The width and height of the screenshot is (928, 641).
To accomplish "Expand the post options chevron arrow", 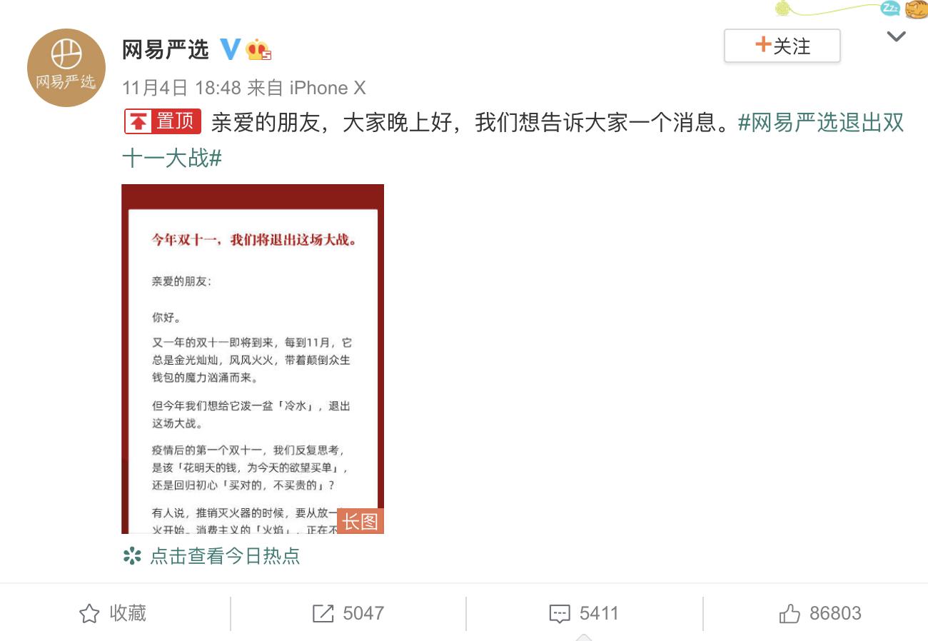I will click(x=896, y=36).
